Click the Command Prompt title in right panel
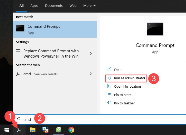The width and height of the screenshot is (186, 135). pos(155,45)
